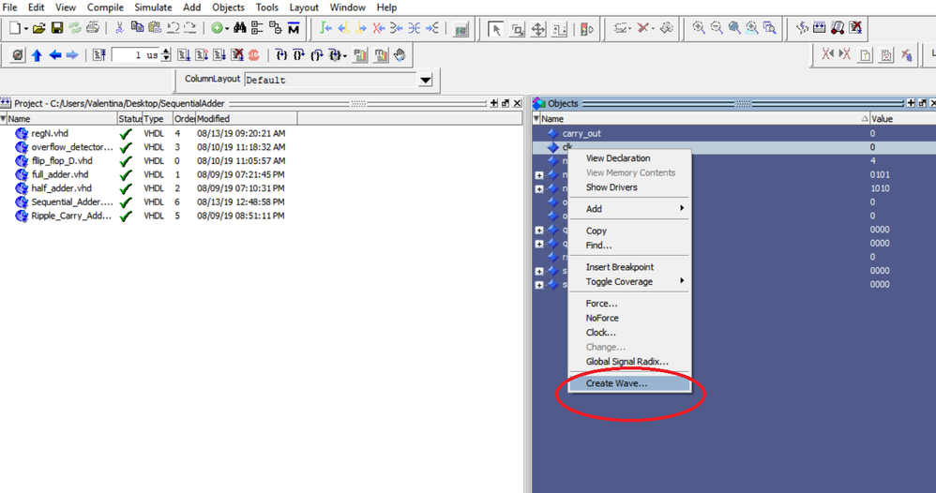Click the Type column header
Image resolution: width=936 pixels, height=493 pixels.
(x=158, y=119)
